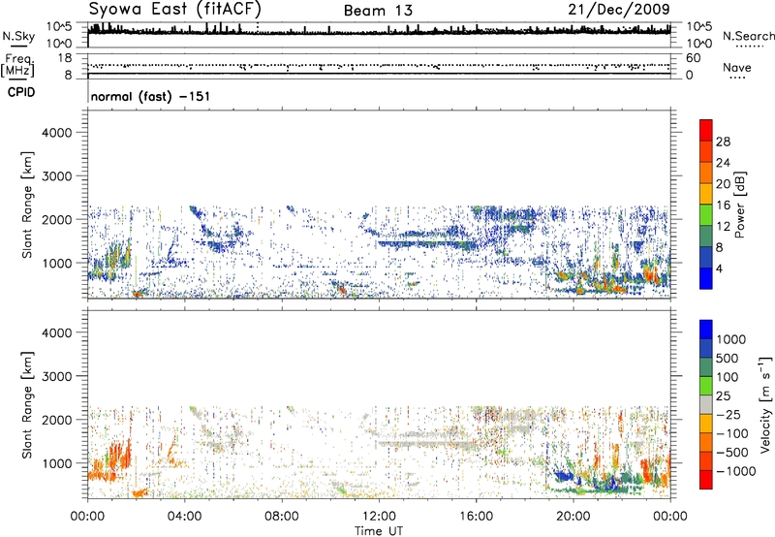Click the right '10^0' N.Search tick label
Image resolution: width=775 pixels, height=537 pixels.
click(698, 44)
